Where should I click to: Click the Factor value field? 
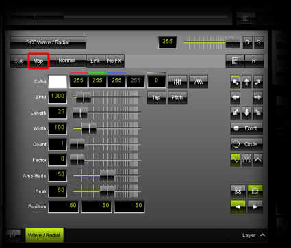click(x=58, y=160)
